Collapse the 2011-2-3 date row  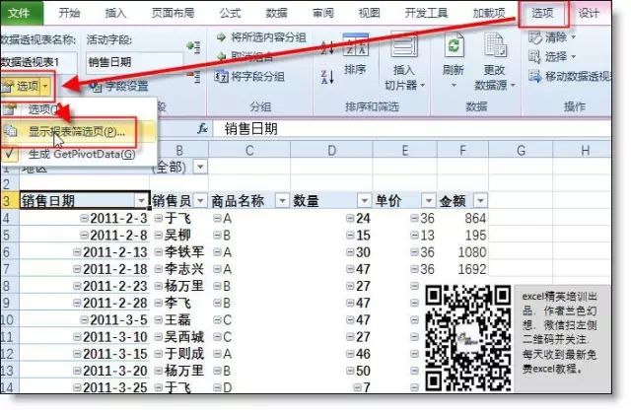(x=84, y=218)
